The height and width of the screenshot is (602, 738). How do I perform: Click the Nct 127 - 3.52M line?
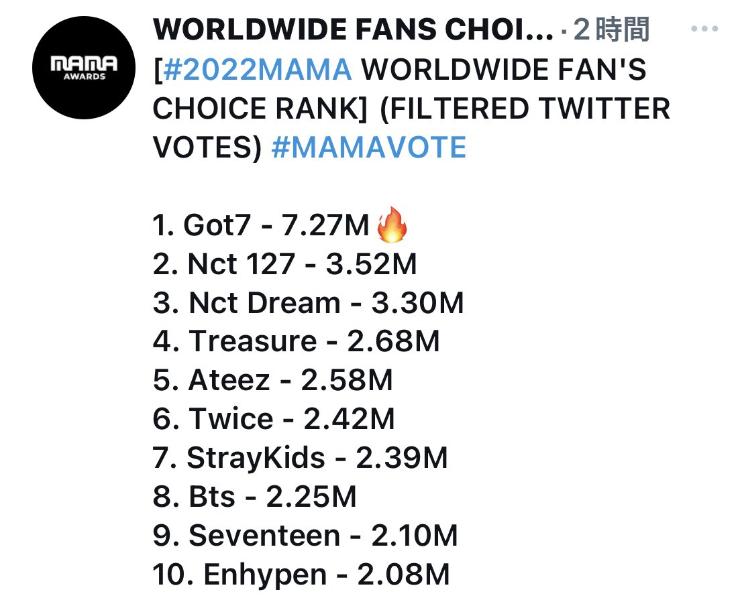(x=285, y=264)
